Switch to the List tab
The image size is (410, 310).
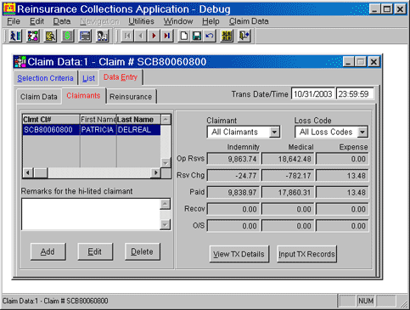(x=88, y=78)
